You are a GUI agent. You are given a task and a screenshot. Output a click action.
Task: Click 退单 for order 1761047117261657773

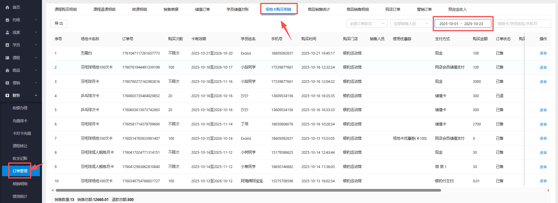[543, 53]
